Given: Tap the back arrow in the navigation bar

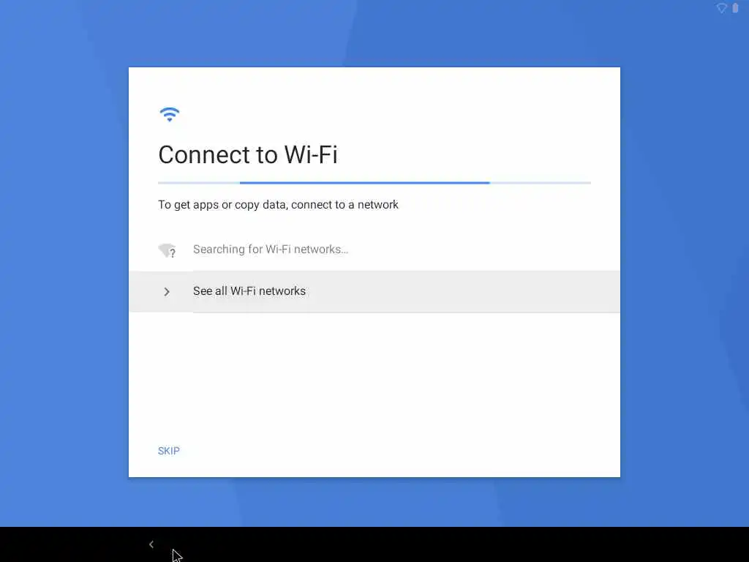Looking at the screenshot, I should 151,544.
